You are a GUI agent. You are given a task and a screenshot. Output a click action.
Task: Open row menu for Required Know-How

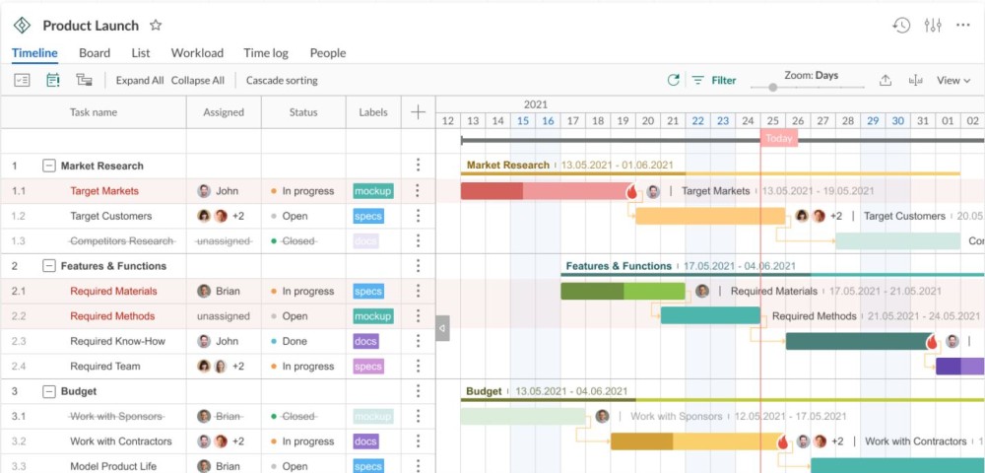click(418, 341)
